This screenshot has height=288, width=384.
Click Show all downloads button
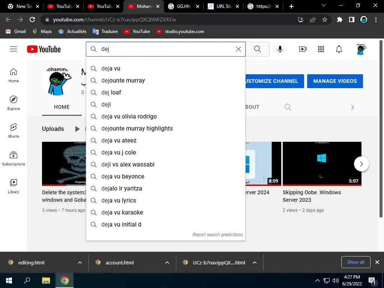355,262
